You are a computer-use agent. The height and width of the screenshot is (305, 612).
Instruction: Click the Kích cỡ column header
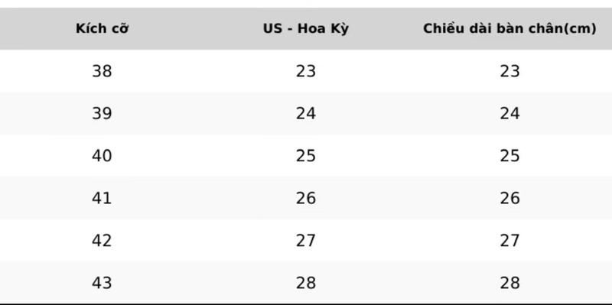(x=103, y=29)
